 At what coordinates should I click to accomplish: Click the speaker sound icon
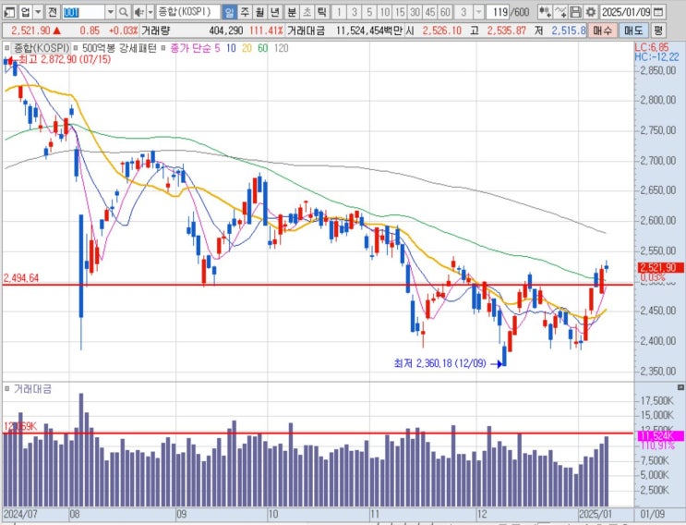tap(138, 12)
